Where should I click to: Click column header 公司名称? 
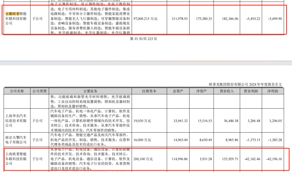(x=17, y=91)
